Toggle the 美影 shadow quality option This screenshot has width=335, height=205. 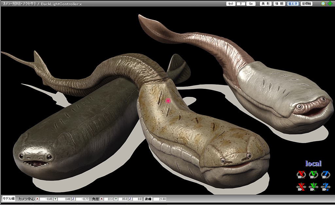265,4
